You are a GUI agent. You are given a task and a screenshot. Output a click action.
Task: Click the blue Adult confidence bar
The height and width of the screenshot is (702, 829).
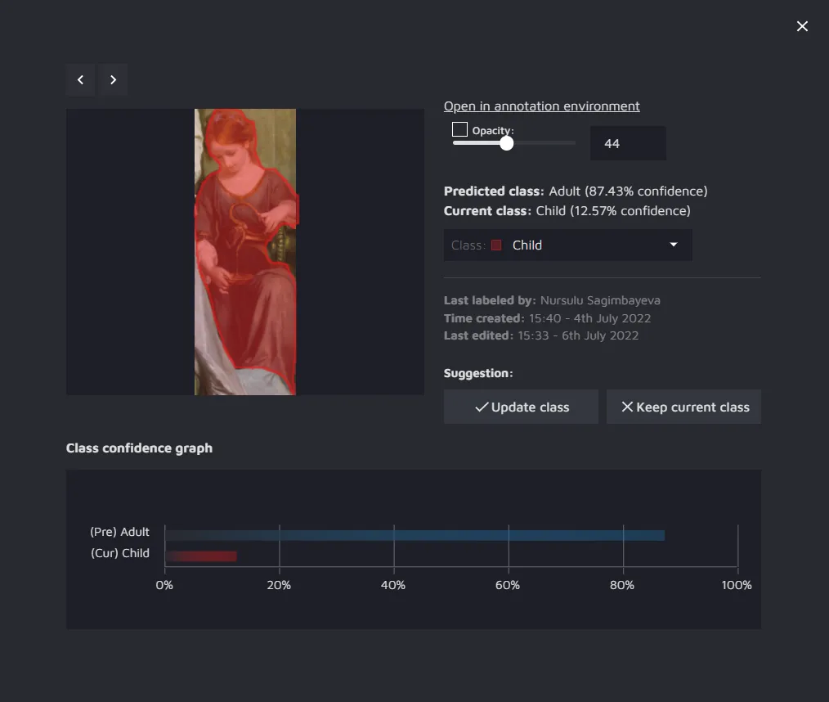(414, 535)
